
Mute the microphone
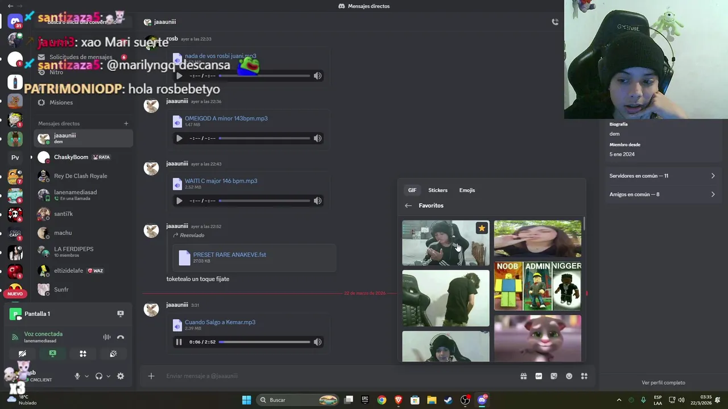pyautogui.click(x=77, y=376)
